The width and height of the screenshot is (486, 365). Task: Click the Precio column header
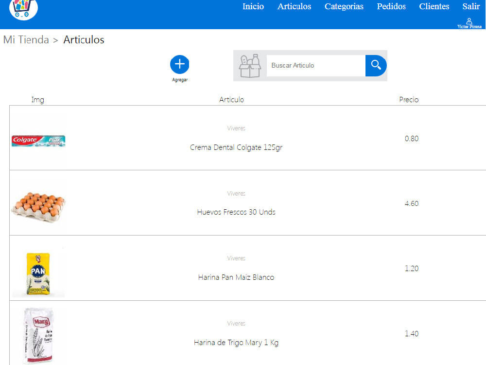[409, 100]
